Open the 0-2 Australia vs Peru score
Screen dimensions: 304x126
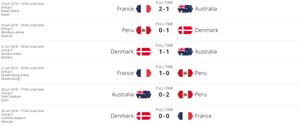coord(164,95)
